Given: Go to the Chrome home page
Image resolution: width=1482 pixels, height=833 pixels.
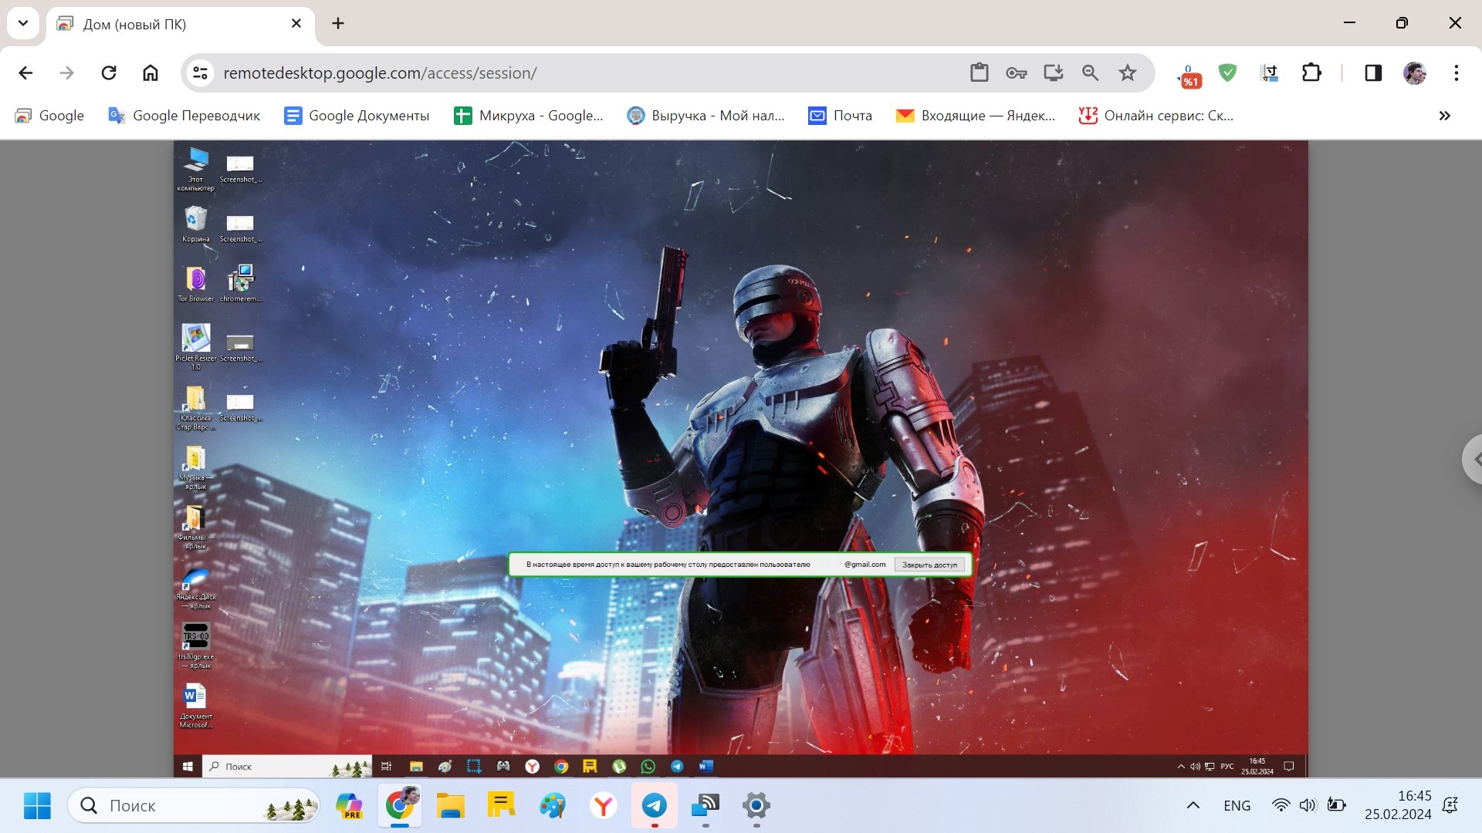Looking at the screenshot, I should click(151, 73).
